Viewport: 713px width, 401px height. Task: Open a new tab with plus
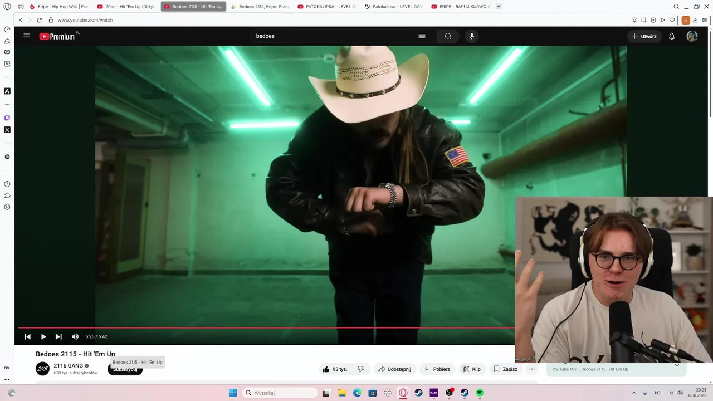tap(499, 7)
